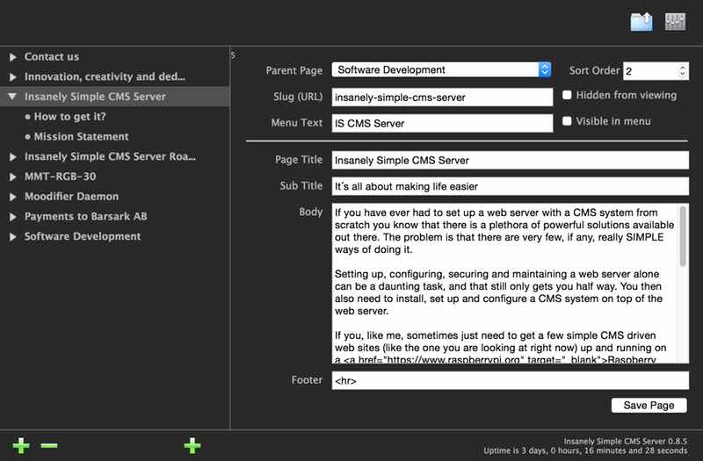Viewport: 703px width, 461px height.
Task: Toggle Hidden from viewing checkbox
Action: tap(567, 95)
